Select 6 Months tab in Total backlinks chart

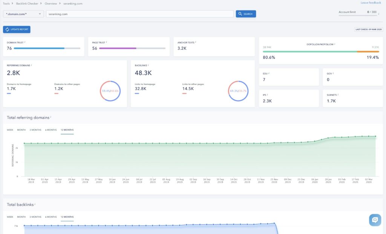[x=51, y=217]
